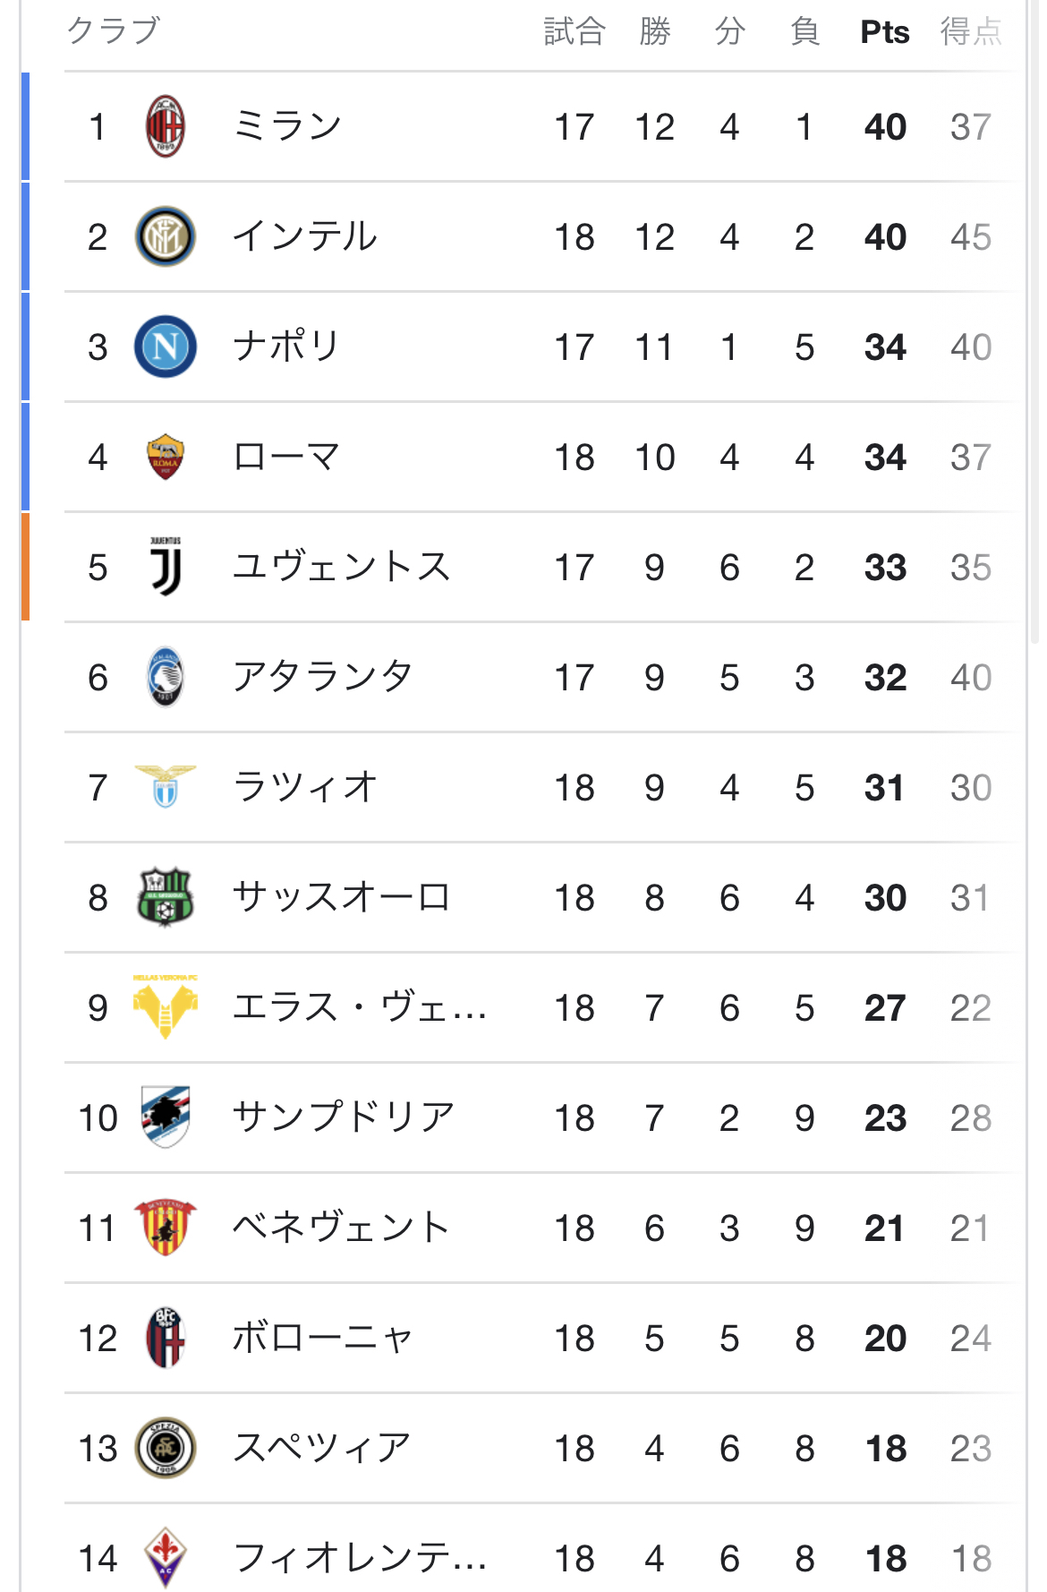
Task: Click the Fiorentina club crest
Action: coord(166,1557)
